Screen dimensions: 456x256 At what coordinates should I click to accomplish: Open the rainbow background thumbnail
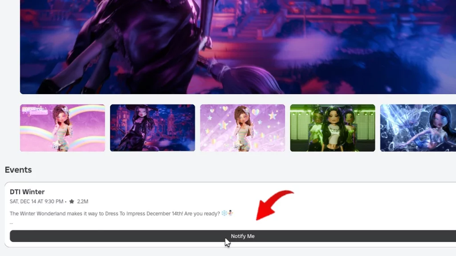pos(62,128)
